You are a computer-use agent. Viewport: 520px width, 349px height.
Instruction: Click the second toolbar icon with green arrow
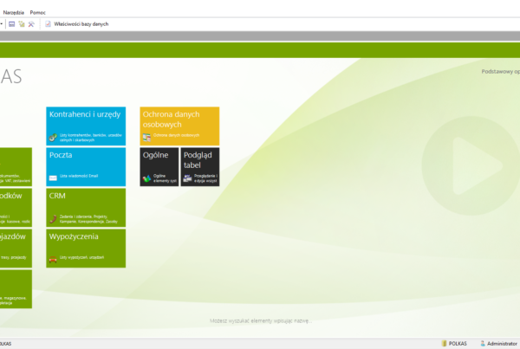[x=22, y=24]
